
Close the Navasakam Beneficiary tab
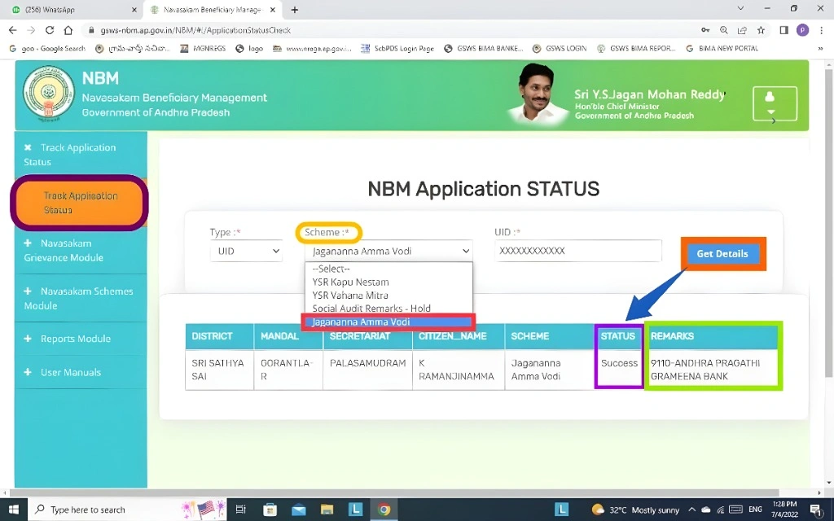(273, 10)
